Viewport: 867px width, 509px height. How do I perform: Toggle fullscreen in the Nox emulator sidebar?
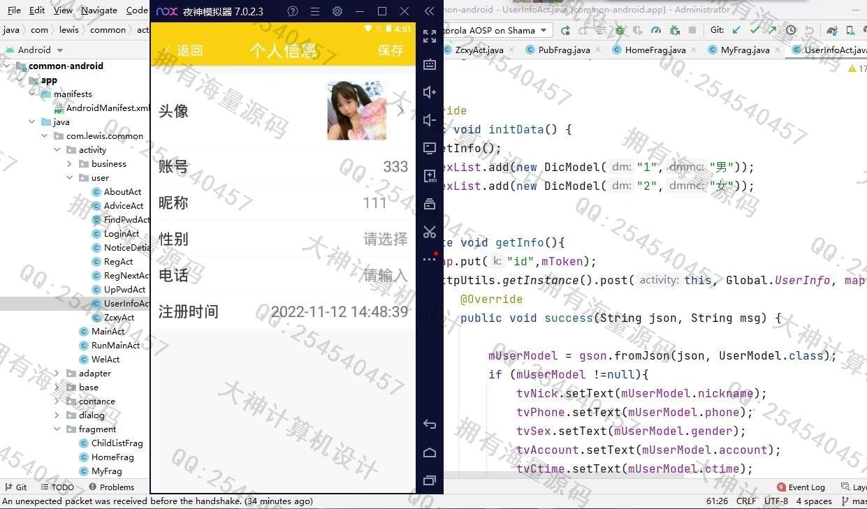coord(430,36)
